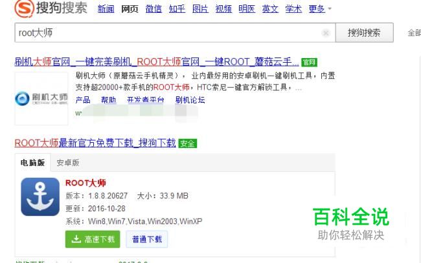Click the system list Win8,Win7,Vista,Win2003,WinXP
Screen dimensions: 421x263
pos(145,222)
